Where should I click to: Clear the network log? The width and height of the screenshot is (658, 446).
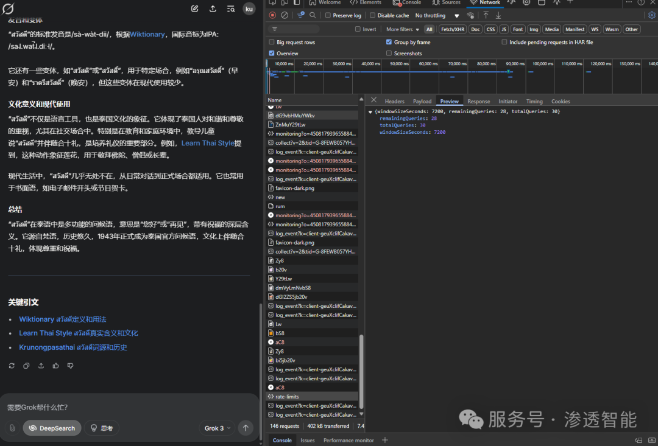285,15
